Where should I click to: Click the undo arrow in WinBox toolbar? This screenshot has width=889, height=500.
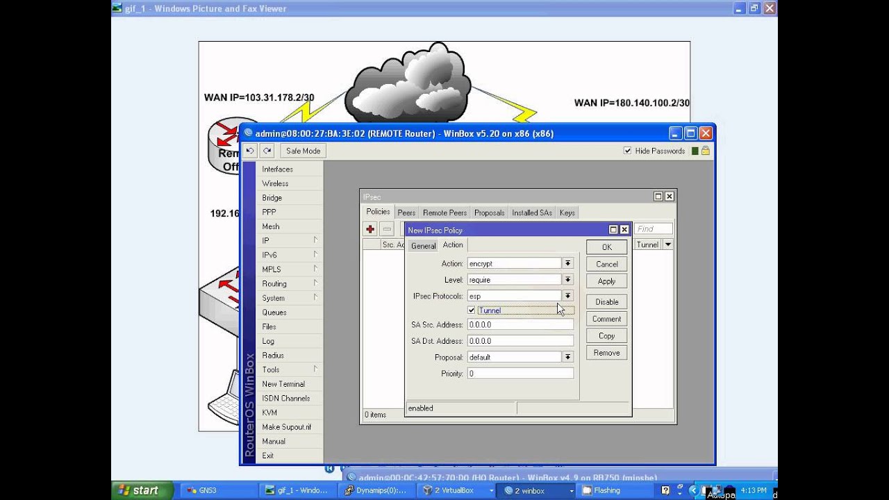tap(250, 151)
